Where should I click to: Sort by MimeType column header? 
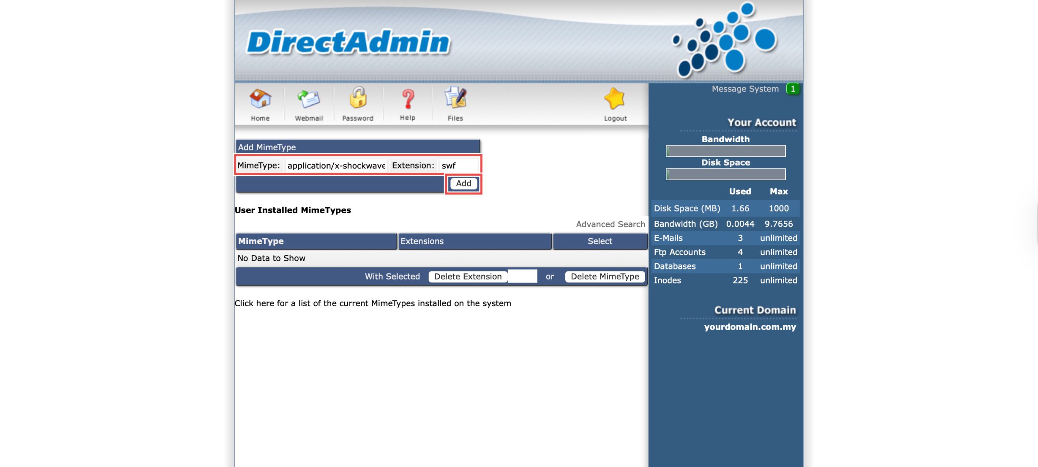pyautogui.click(x=316, y=241)
